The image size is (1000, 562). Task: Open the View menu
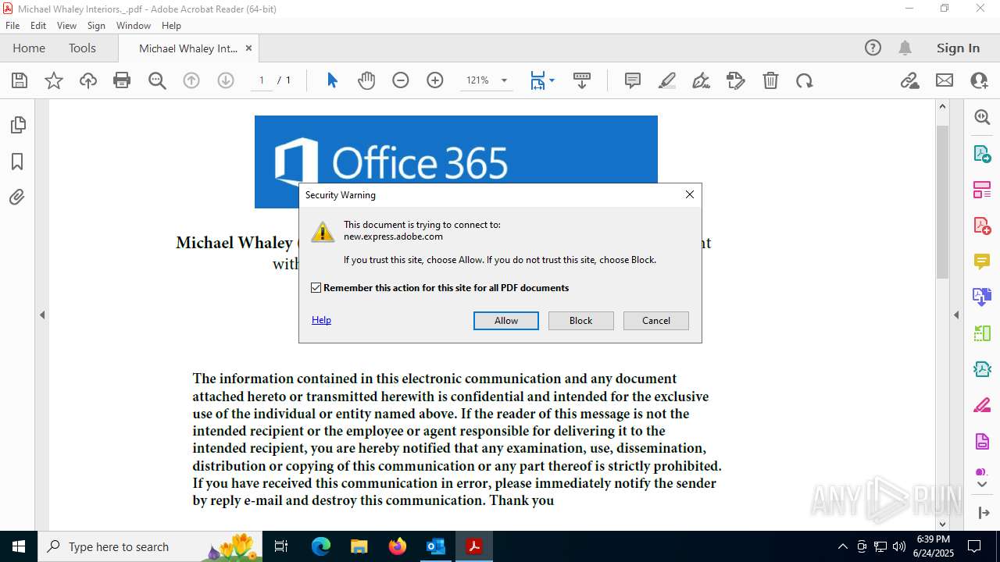pyautogui.click(x=66, y=26)
